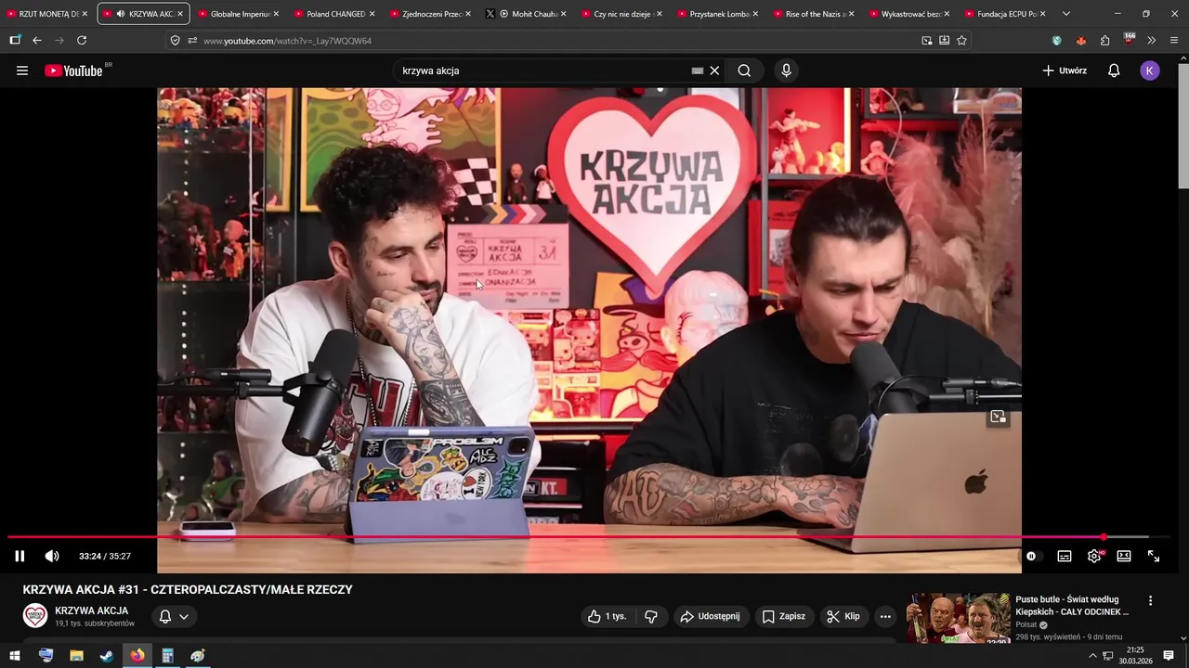1189x668 pixels.
Task: Open the Puste butle video thumbnail
Action: (x=958, y=618)
